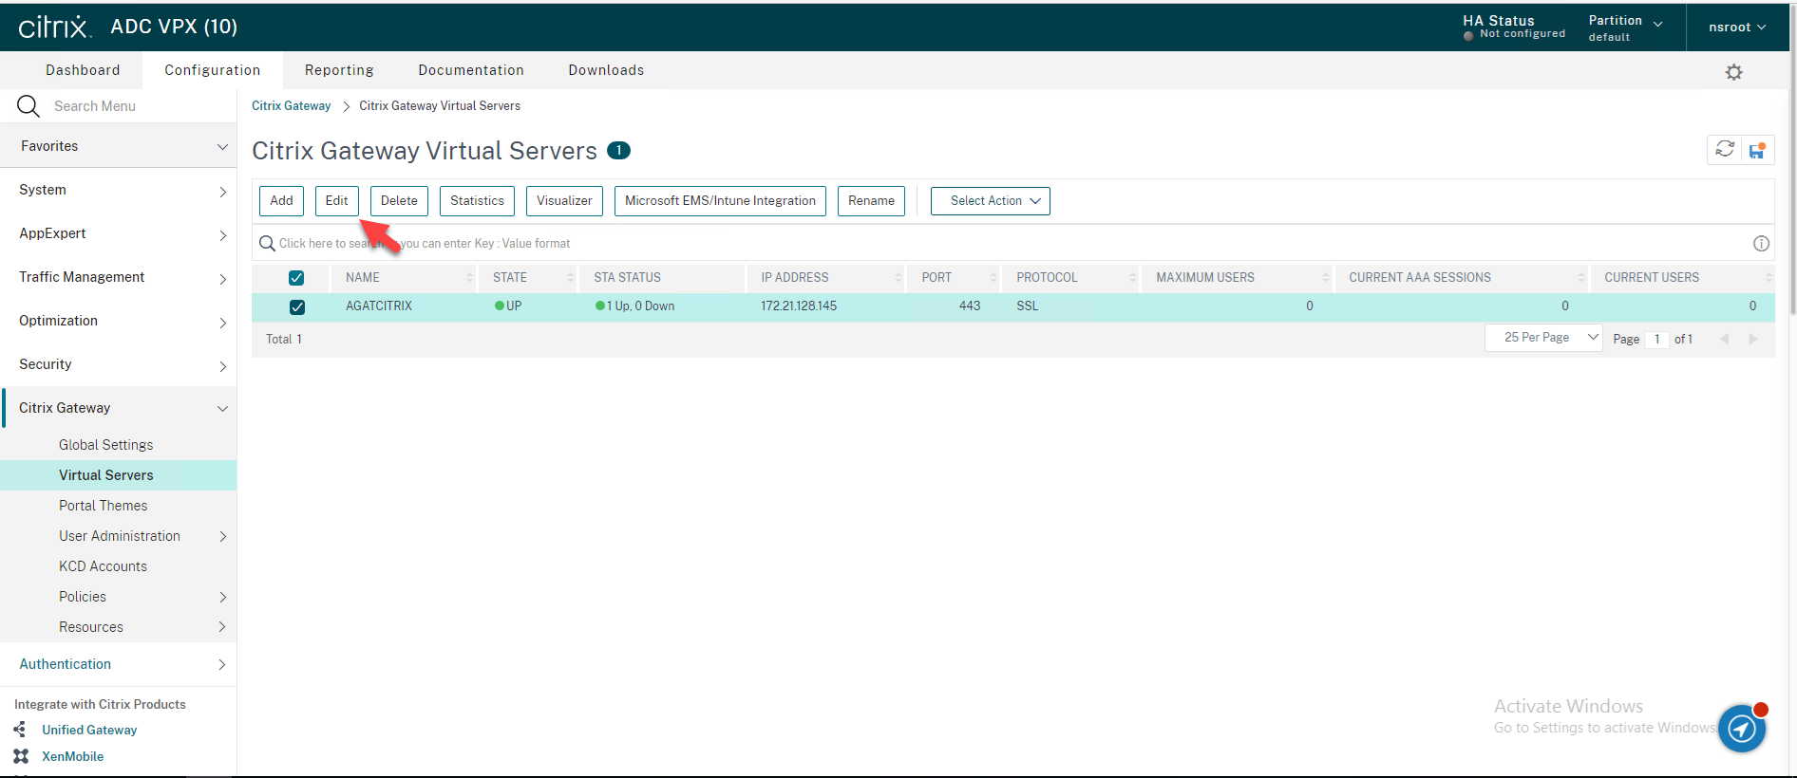The image size is (1797, 778).
Task: Expand the Favorites section
Action: tap(119, 146)
